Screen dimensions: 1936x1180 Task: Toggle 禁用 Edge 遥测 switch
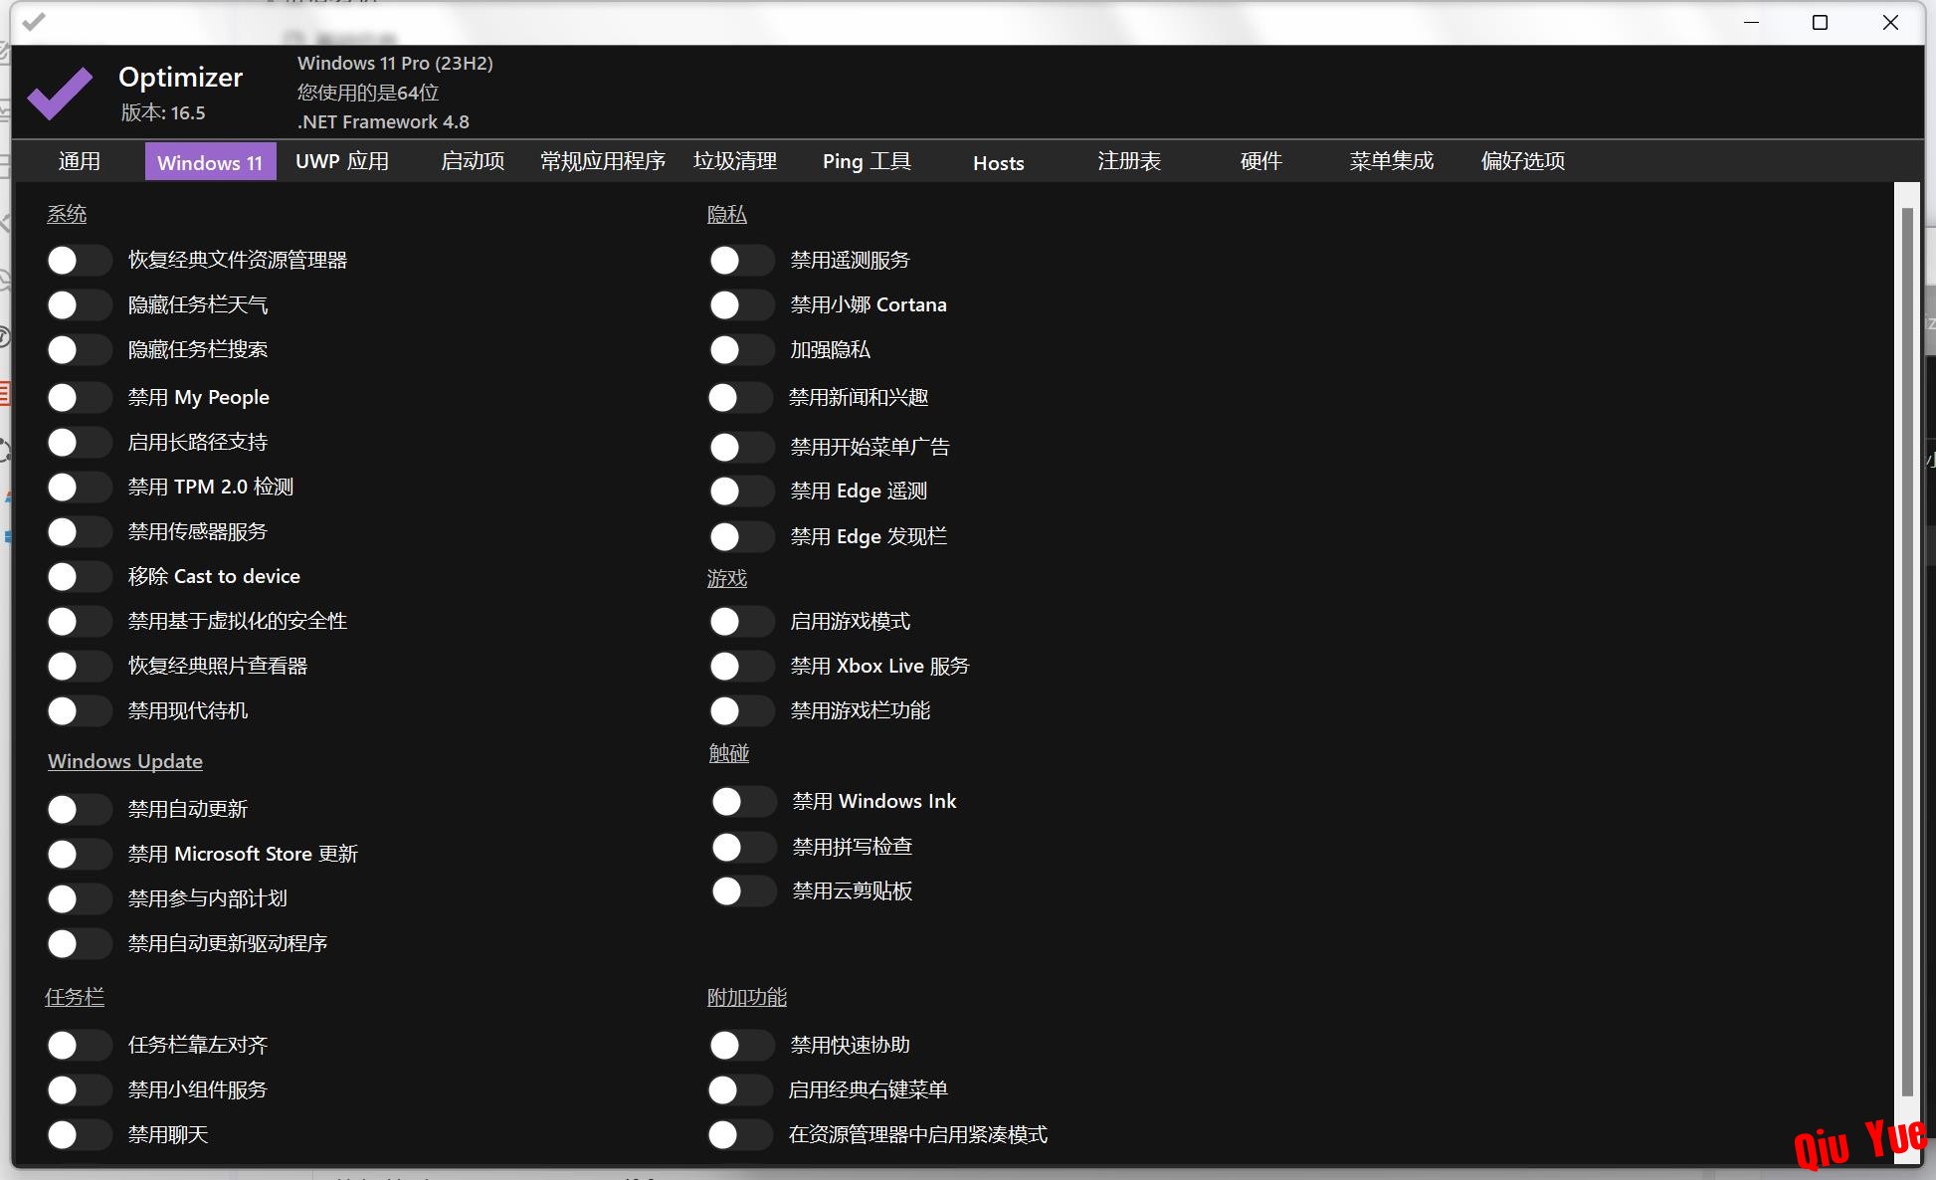pyautogui.click(x=741, y=492)
